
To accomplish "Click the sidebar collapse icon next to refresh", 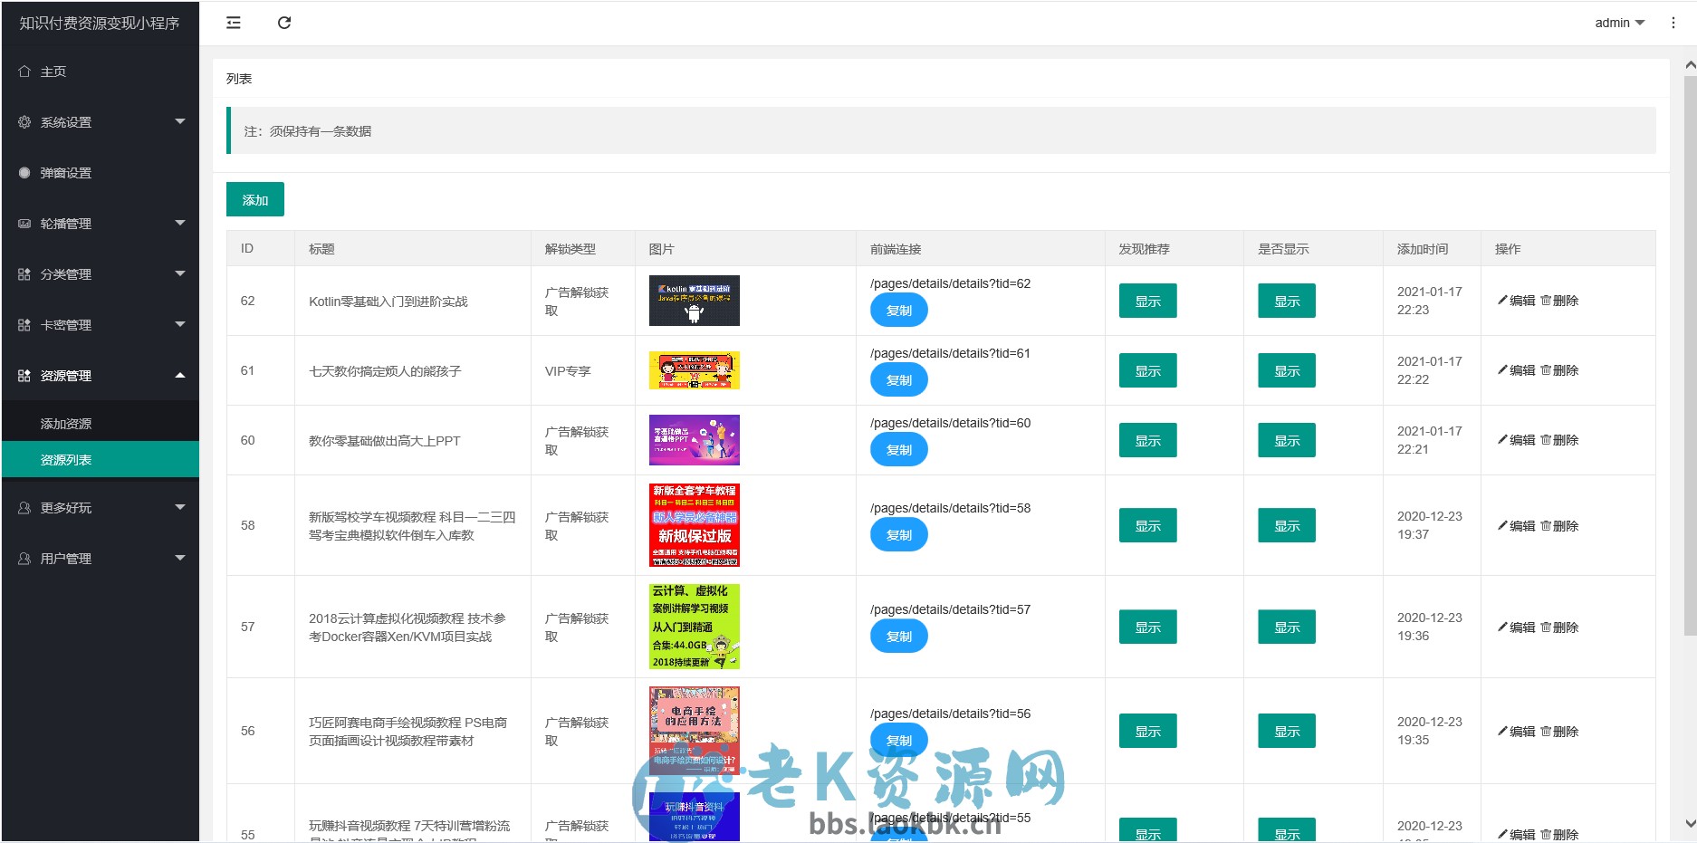I will pyautogui.click(x=233, y=23).
